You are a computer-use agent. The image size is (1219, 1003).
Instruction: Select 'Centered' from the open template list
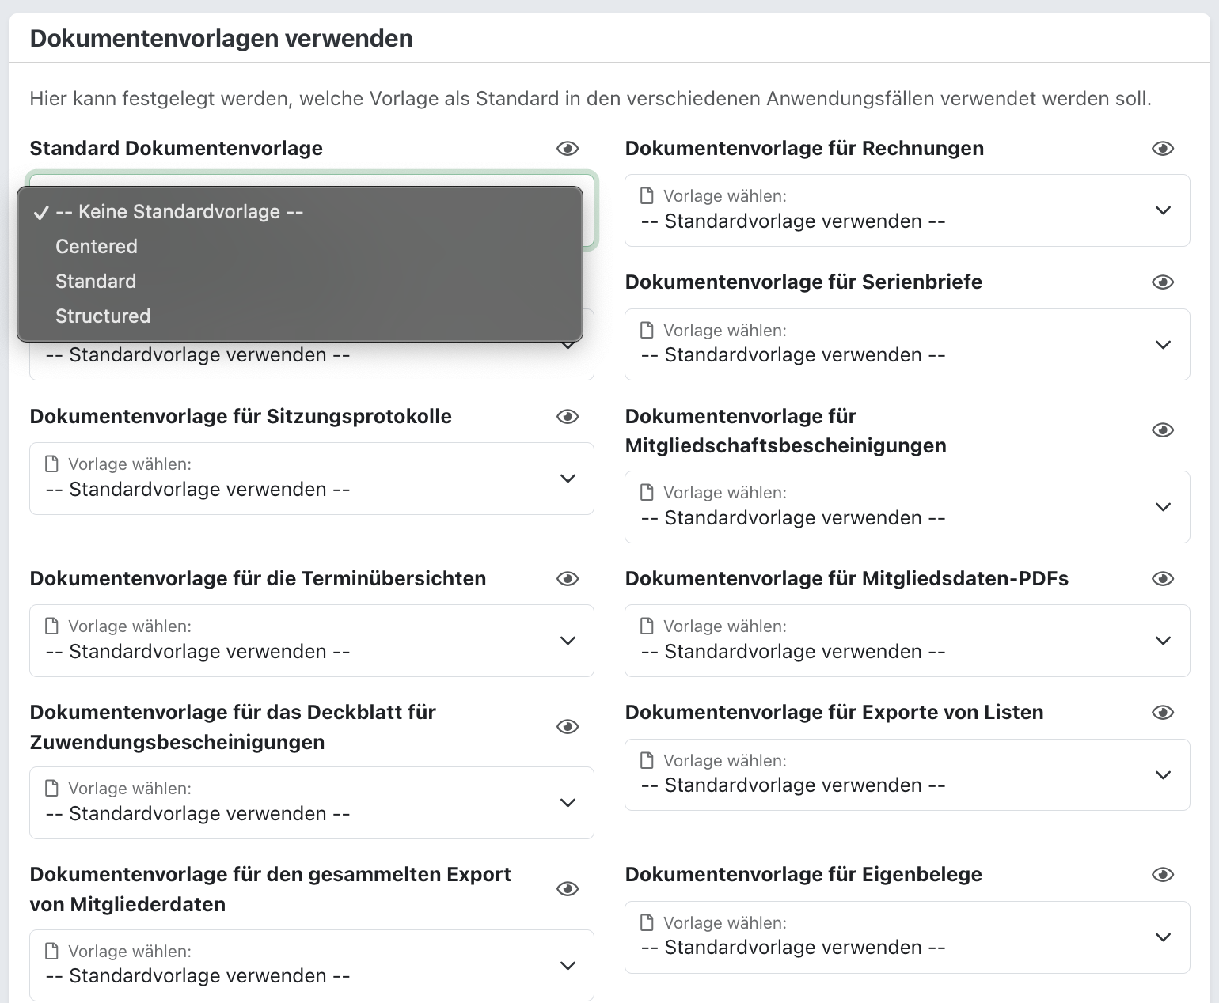[x=97, y=247]
